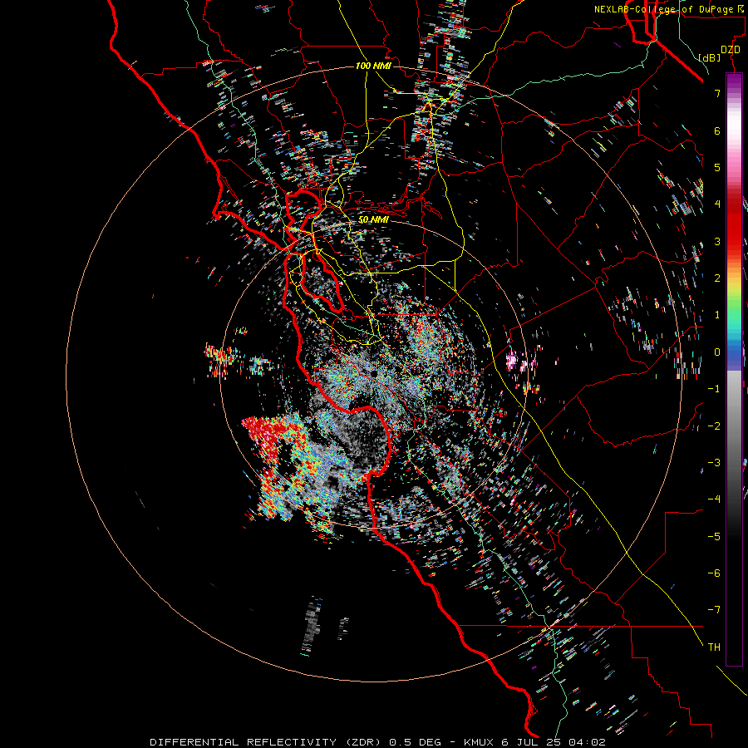Viewport: 748px width, 748px height.
Task: Pick the red band of the color bar
Action: click(734, 224)
